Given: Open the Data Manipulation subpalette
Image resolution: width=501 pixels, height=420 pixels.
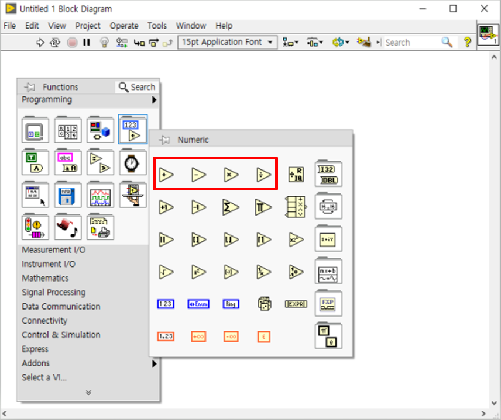Looking at the screenshot, I should [328, 206].
